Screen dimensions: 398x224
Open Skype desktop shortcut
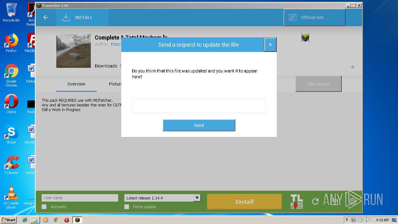click(x=11, y=134)
